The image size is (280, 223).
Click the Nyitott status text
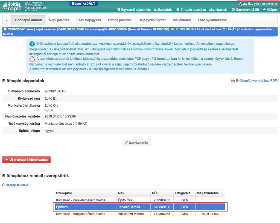[x=49, y=111]
